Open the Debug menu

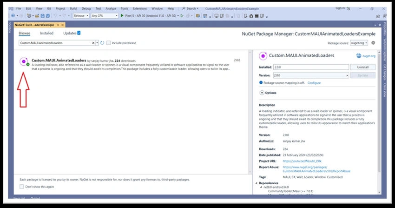tap(86, 8)
